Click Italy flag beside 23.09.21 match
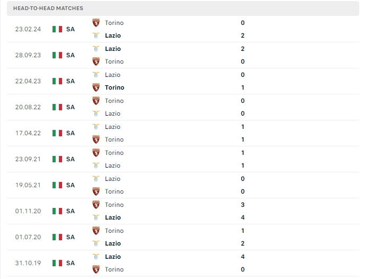Image resolution: width=365 pixels, height=279 pixels. (x=57, y=159)
